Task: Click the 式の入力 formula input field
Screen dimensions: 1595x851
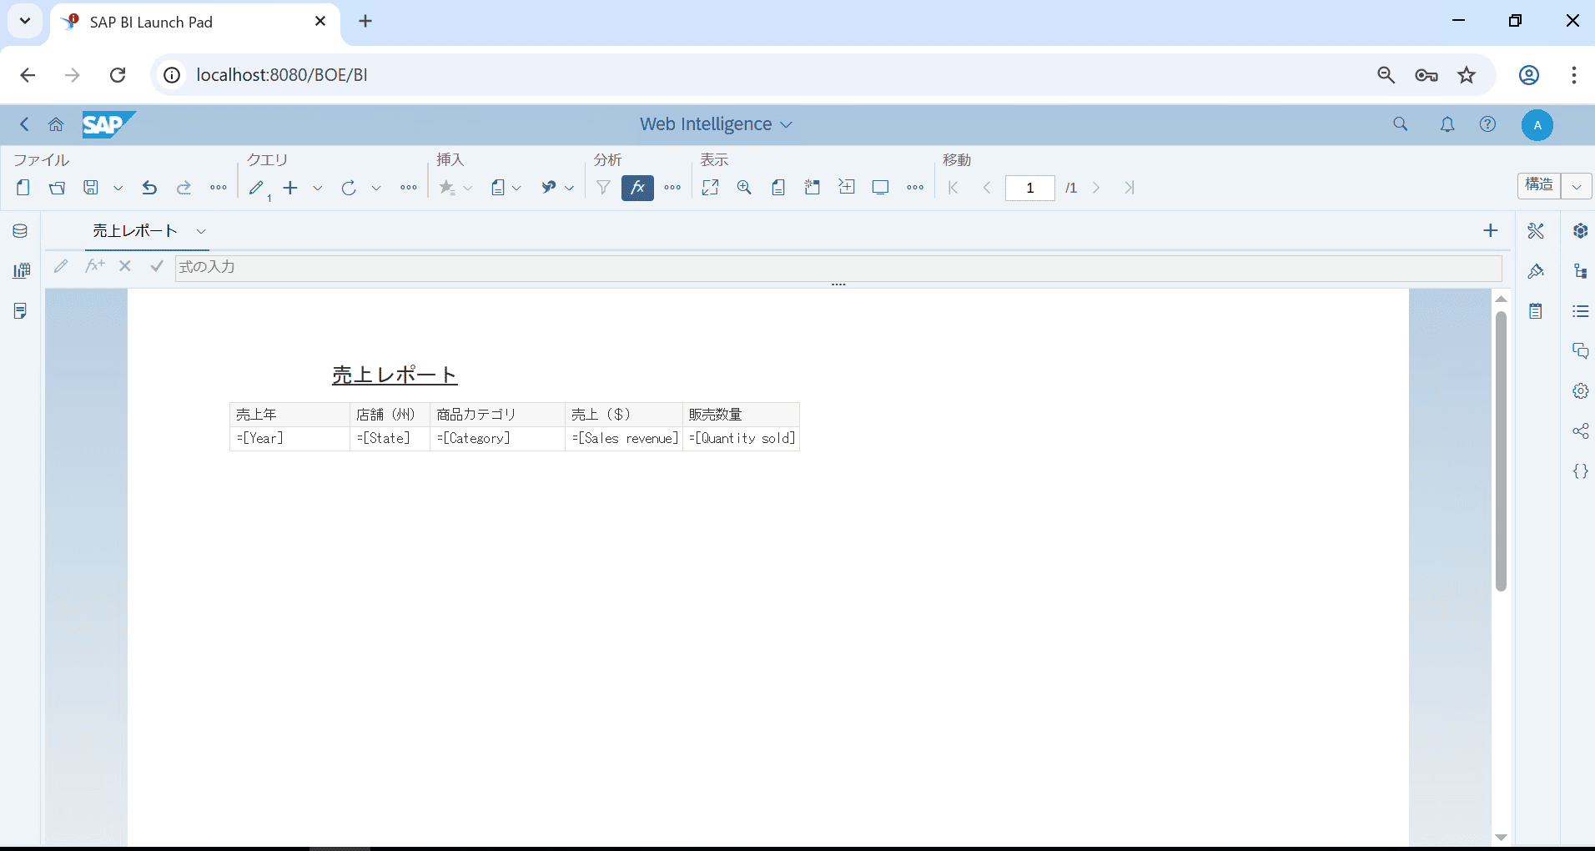Action: 834,268
